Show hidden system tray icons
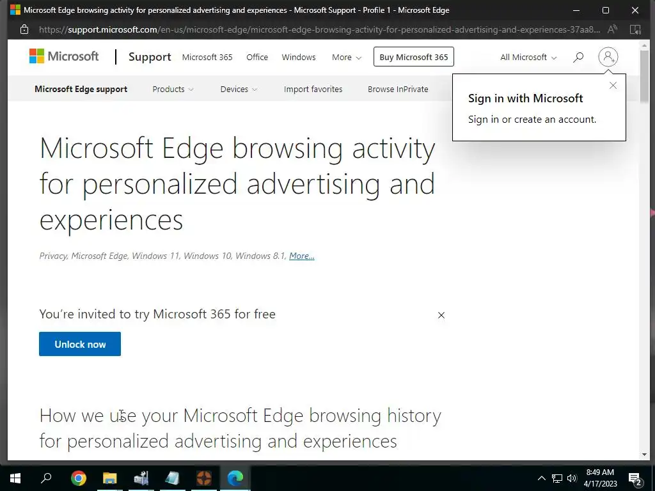 pos(541,478)
